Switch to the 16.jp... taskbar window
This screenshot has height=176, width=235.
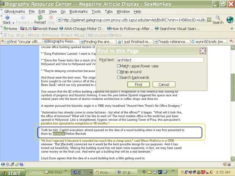pyautogui.click(x=127, y=173)
